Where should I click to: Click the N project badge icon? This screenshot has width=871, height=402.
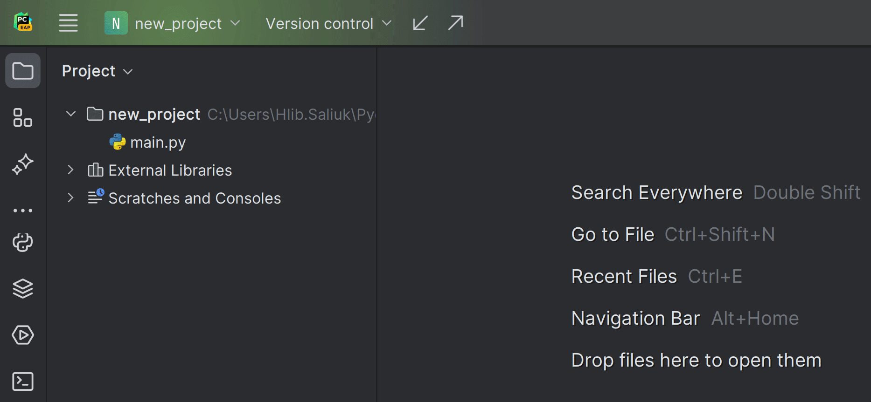pyautogui.click(x=116, y=23)
